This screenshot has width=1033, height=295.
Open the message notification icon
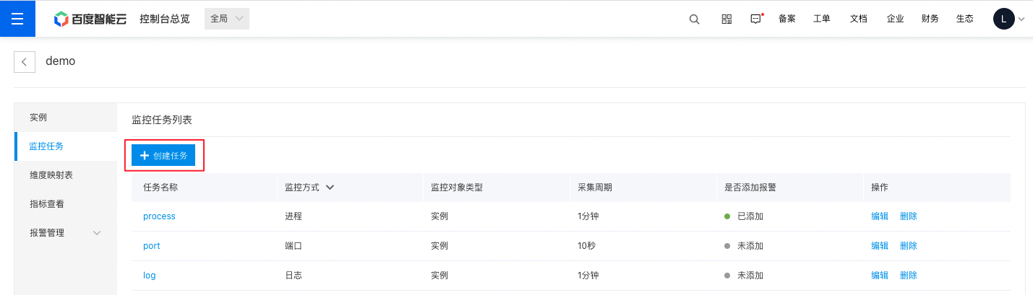coord(756,19)
